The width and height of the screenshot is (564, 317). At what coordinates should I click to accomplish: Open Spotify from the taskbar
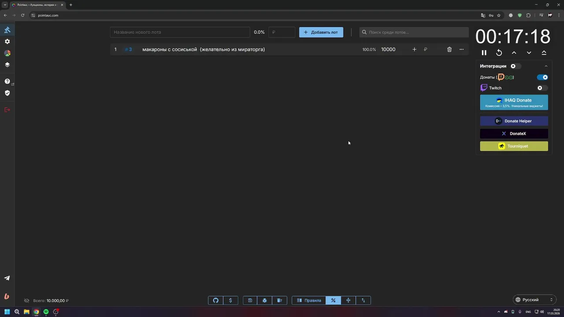point(46,312)
